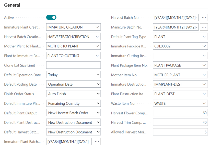Click the Clone Lot Size Limit field
The image size is (210, 147).
(73, 65)
